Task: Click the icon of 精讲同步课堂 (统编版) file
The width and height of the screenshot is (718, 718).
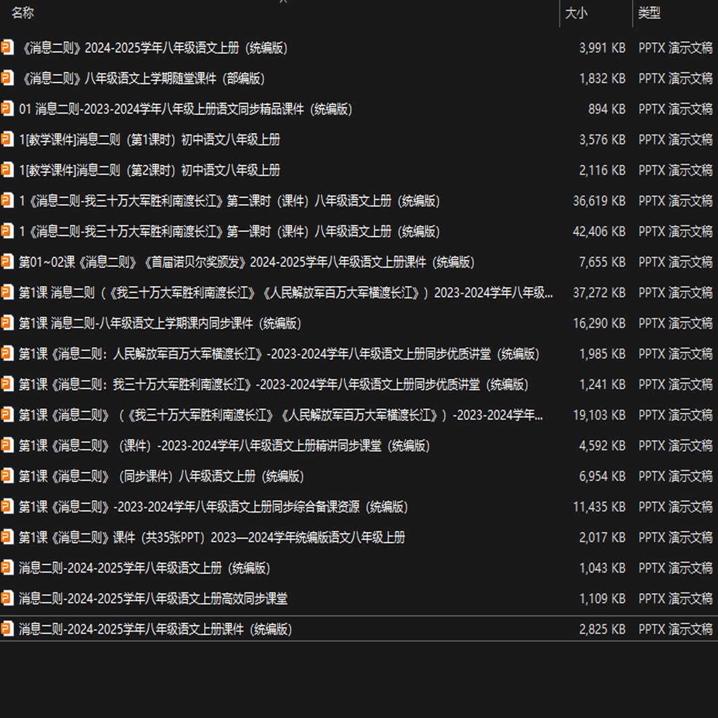Action: [7, 445]
